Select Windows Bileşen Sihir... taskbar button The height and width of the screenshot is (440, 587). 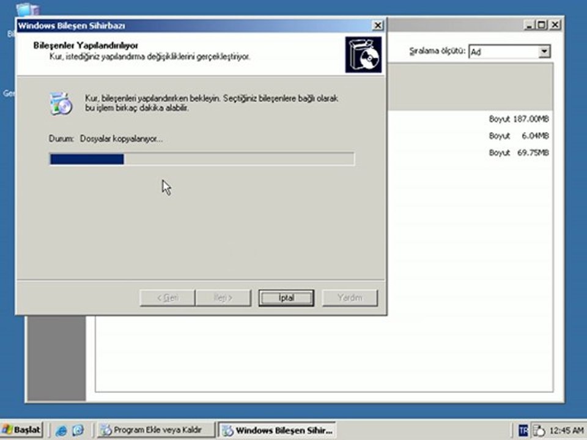(278, 430)
